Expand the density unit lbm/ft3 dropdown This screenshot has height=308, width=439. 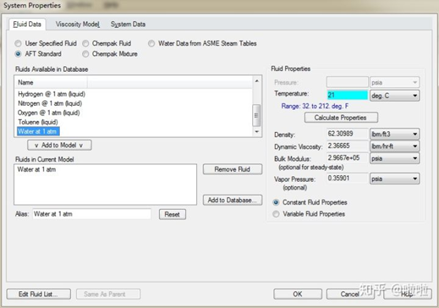click(395, 134)
